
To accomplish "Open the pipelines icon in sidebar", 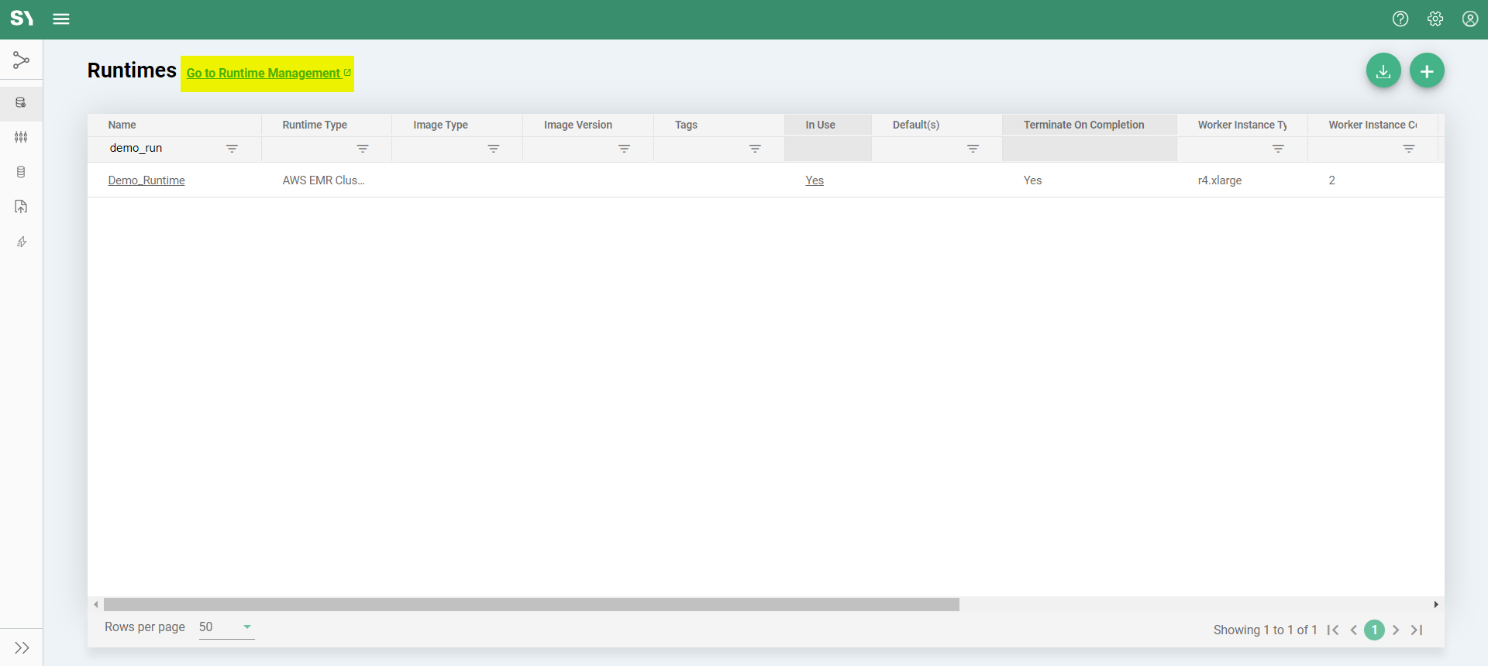I will pos(21,60).
